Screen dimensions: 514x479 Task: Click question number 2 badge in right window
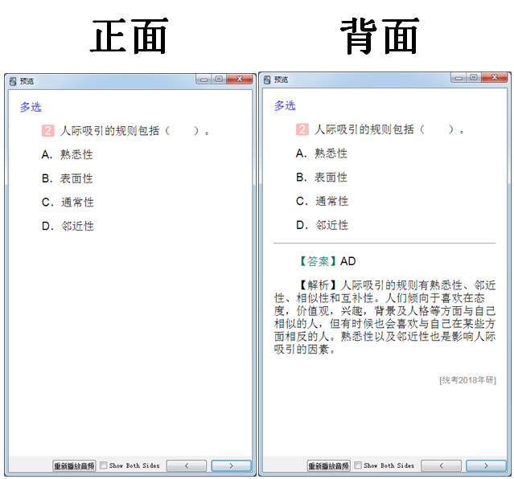point(302,129)
